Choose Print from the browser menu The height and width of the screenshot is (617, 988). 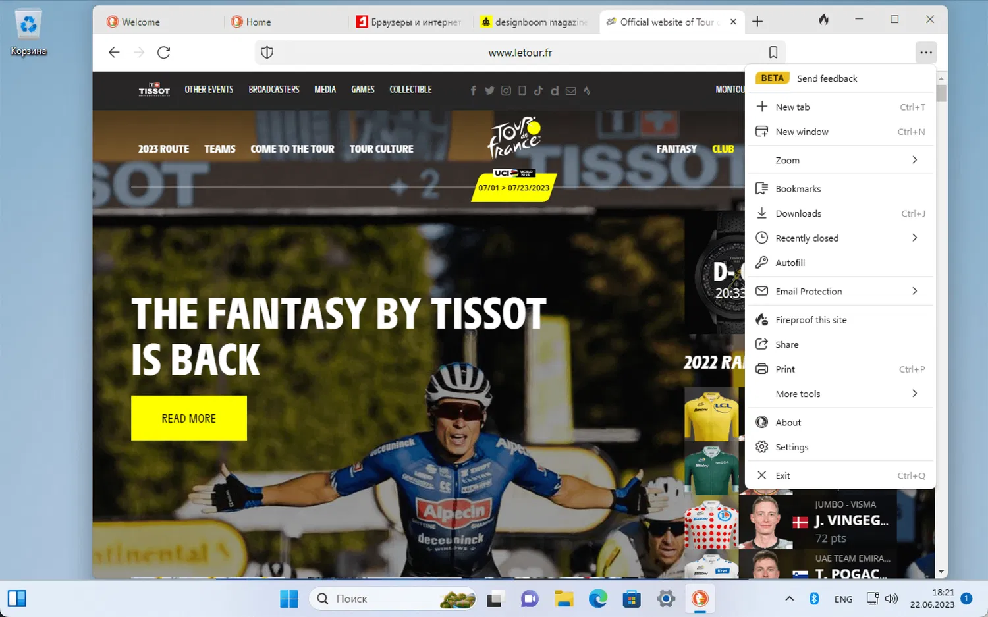pyautogui.click(x=840, y=369)
